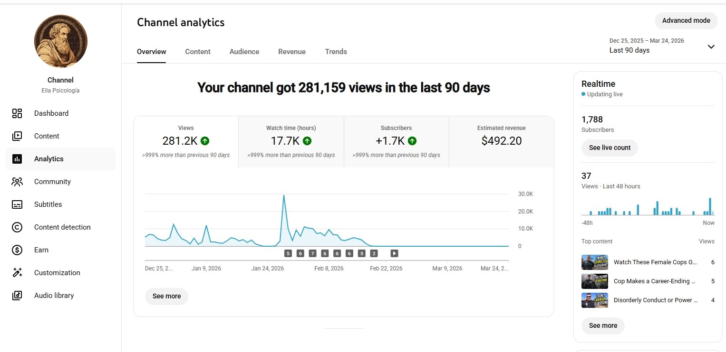Open the Dashboard icon in sidebar

17,113
